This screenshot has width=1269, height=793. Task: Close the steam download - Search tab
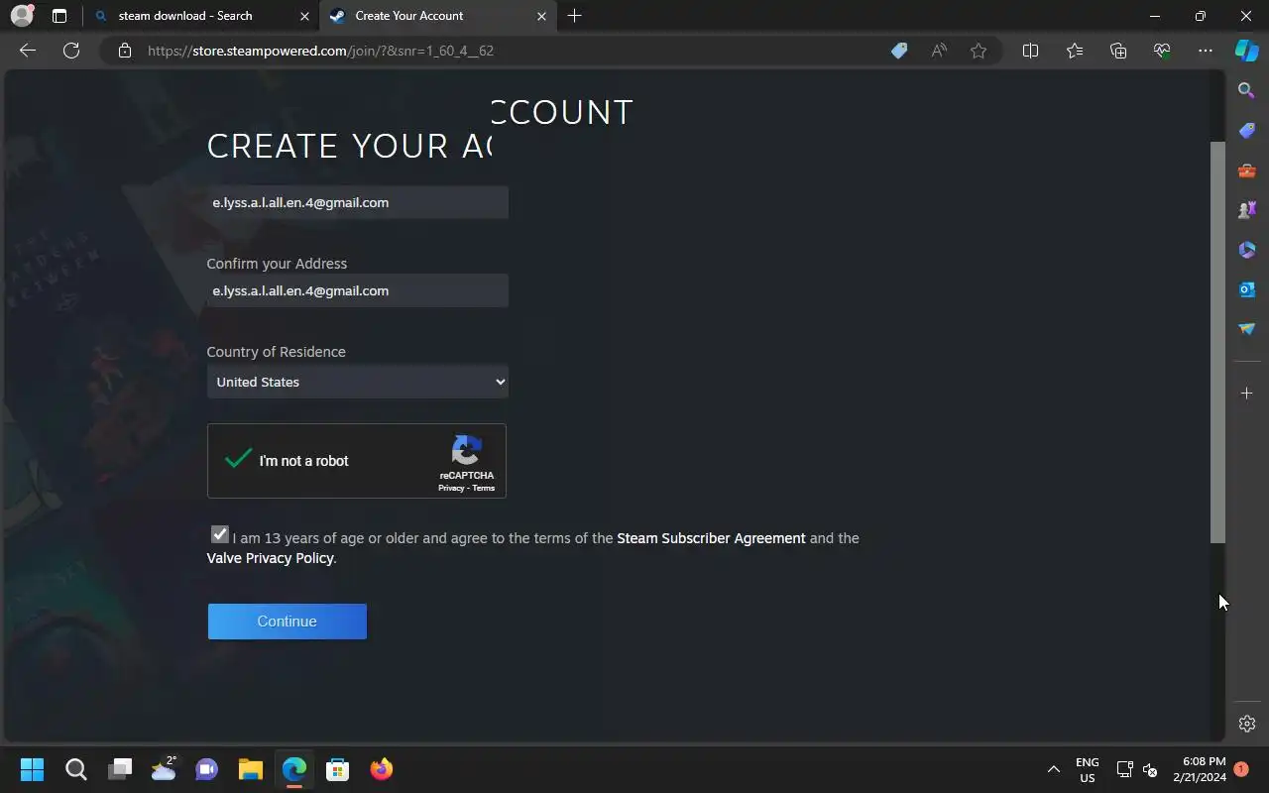pyautogui.click(x=304, y=16)
